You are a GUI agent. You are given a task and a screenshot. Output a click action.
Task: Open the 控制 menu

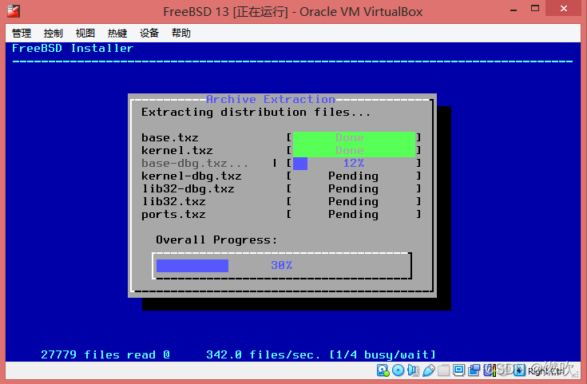pos(54,34)
